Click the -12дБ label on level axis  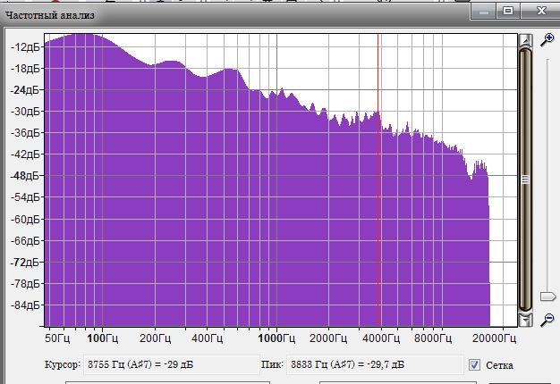tap(22, 47)
